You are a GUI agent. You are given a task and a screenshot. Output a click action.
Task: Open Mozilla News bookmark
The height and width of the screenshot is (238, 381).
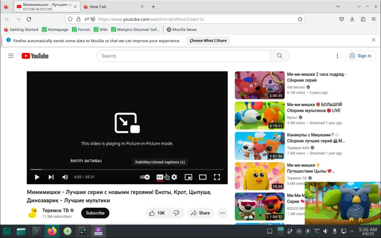click(x=182, y=29)
